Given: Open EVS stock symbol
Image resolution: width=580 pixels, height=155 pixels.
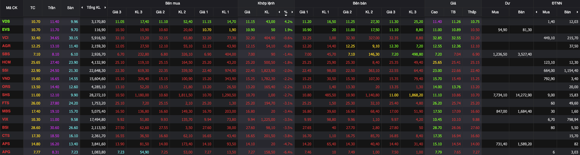Looking at the screenshot, I should click(6, 30).
